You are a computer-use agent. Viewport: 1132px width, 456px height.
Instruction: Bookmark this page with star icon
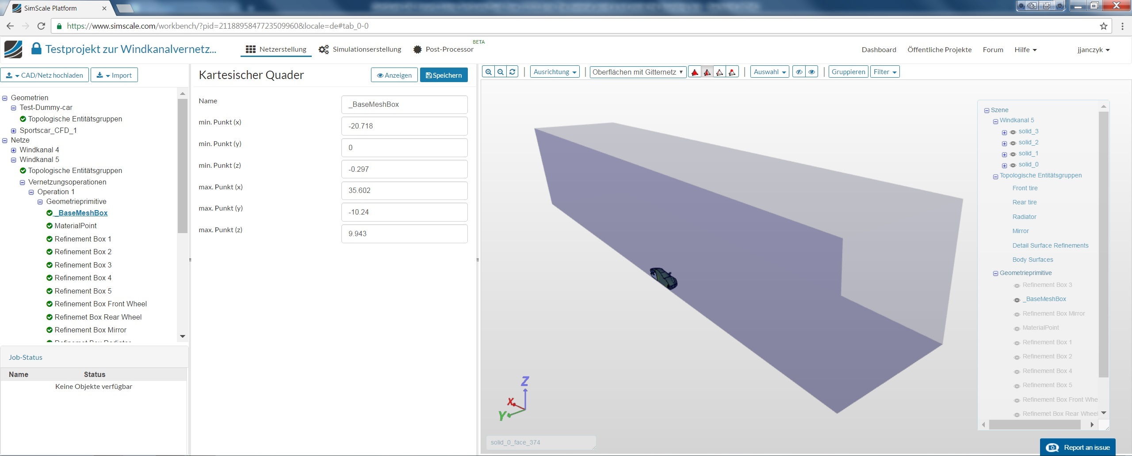(x=1104, y=26)
